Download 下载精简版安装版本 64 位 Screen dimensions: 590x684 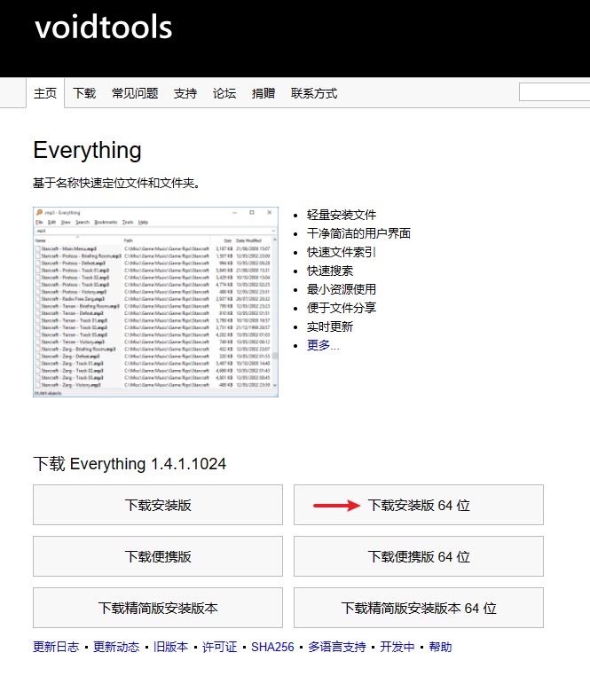coord(418,609)
